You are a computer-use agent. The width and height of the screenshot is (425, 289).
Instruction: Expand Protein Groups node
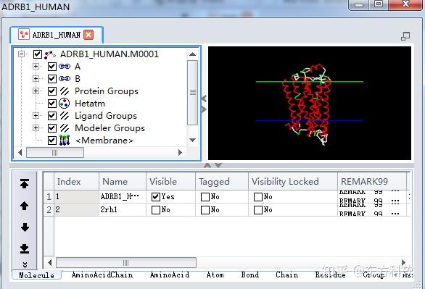coord(36,91)
